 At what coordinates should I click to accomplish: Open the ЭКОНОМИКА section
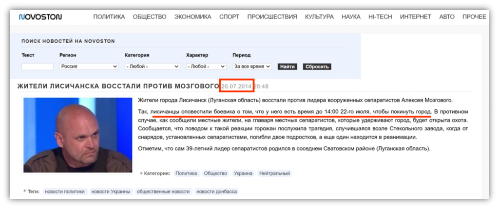coord(193,17)
